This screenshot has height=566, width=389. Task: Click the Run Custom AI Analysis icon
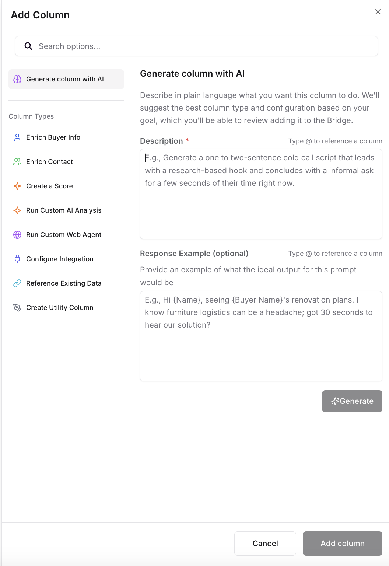[x=17, y=210]
